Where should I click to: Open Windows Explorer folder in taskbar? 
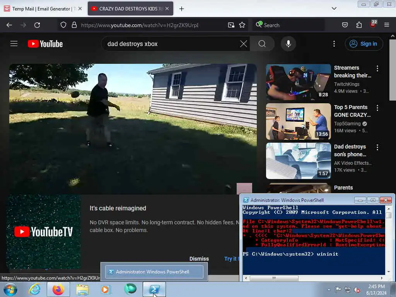(x=82, y=289)
